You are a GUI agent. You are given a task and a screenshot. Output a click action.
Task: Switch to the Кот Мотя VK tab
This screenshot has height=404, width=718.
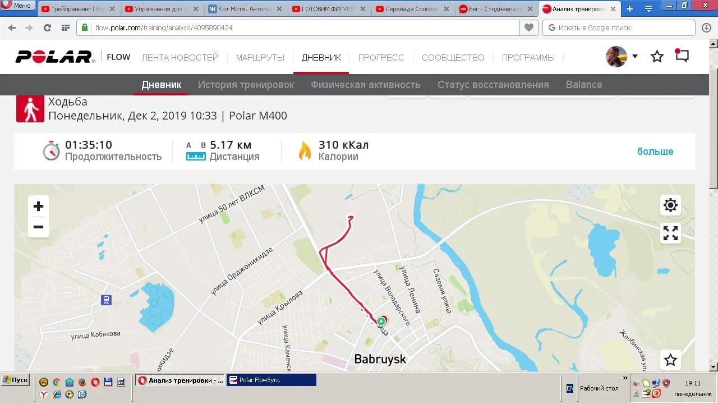[x=246, y=9]
